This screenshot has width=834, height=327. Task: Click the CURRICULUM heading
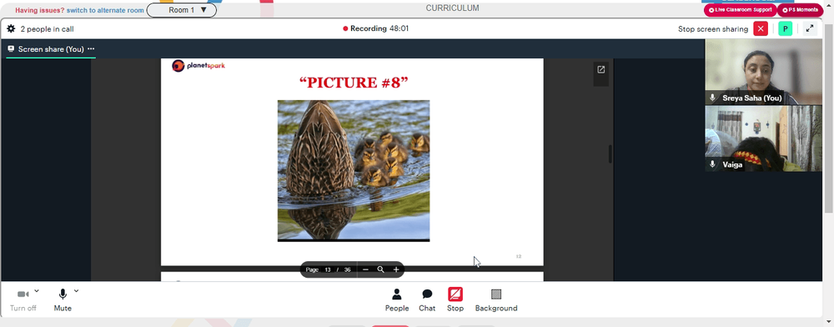(452, 8)
